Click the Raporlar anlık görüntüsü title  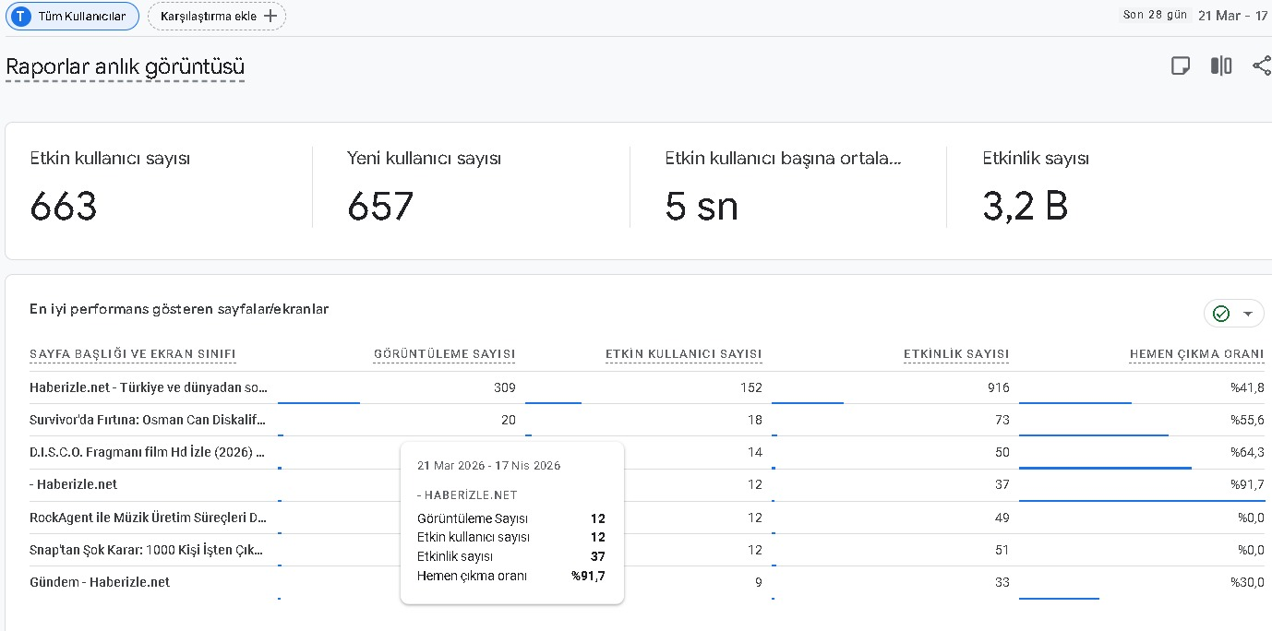[125, 66]
